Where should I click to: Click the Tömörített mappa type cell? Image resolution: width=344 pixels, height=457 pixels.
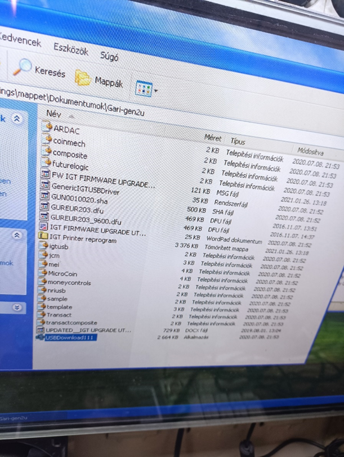226,248
